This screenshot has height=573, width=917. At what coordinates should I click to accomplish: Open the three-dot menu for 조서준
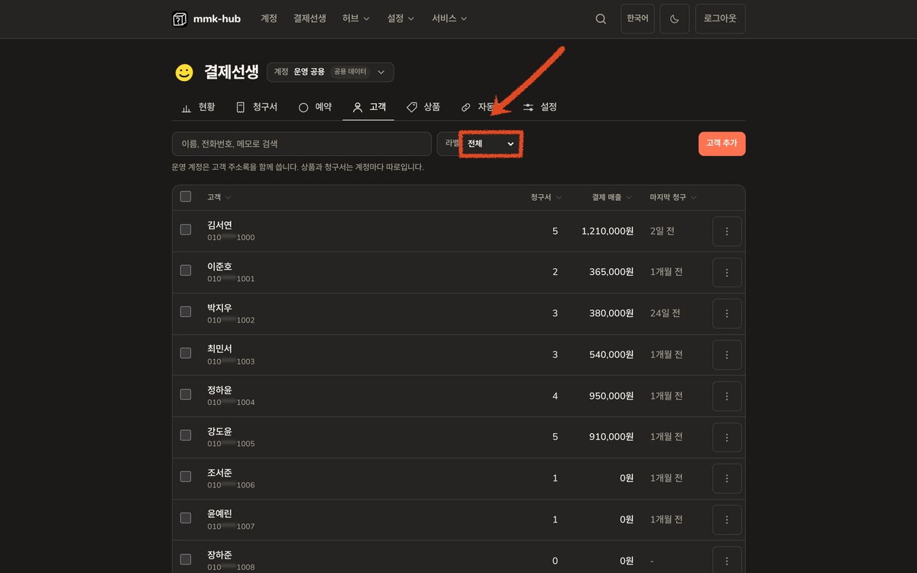(727, 479)
